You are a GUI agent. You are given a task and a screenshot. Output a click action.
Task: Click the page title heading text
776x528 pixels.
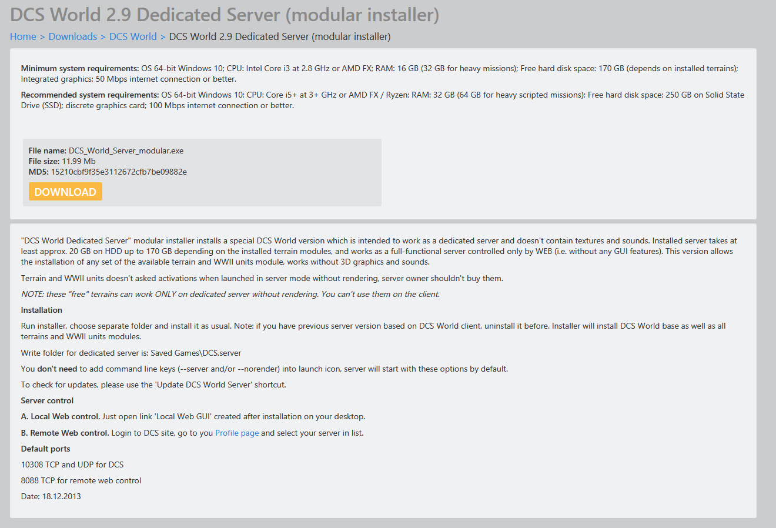tap(225, 15)
